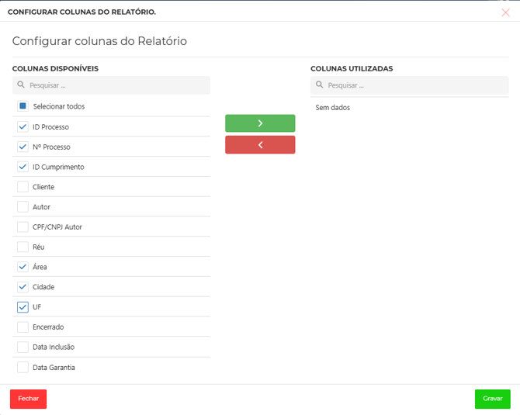The width and height of the screenshot is (520, 415).
Task: Toggle the Selecionar todos checkbox
Action: pos(23,106)
